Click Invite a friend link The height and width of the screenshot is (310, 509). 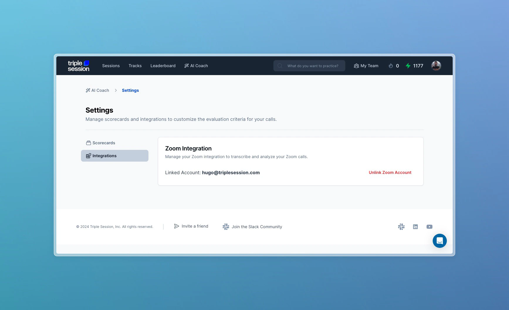tap(191, 226)
